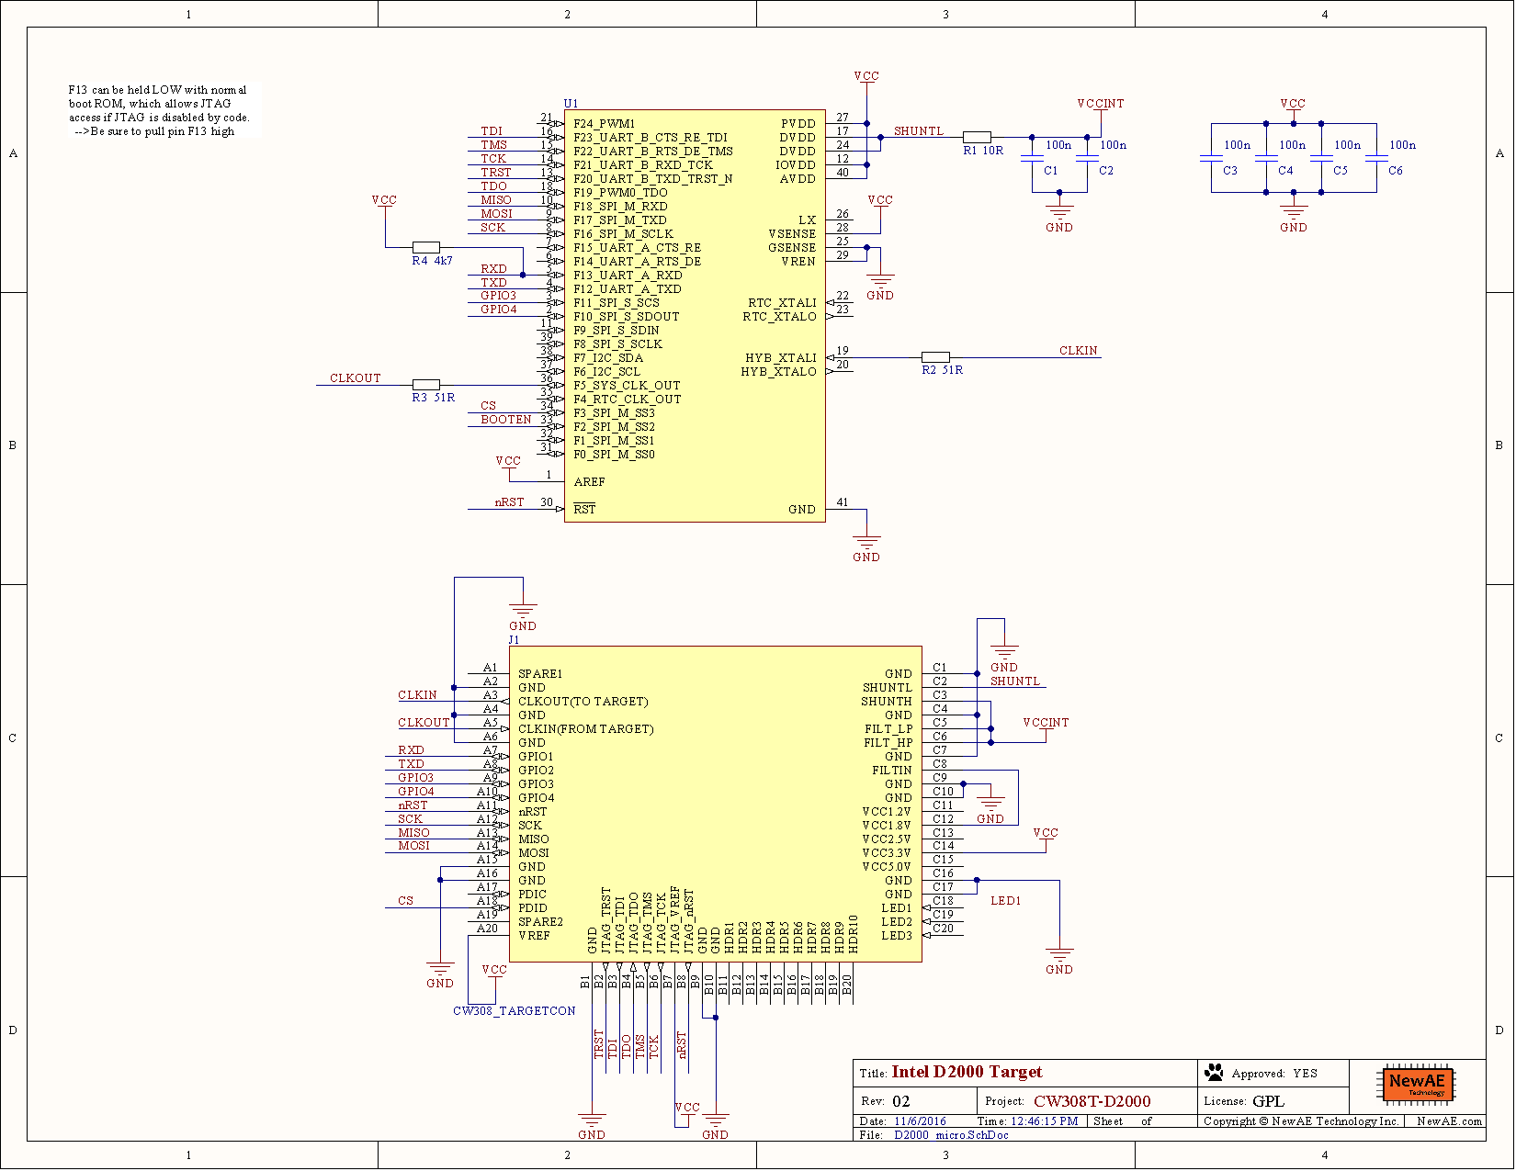Click the F5_SYS_CLK_OUT pin name
1516x1171 pixels.
point(627,386)
